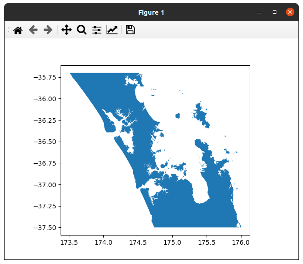Click the toolbar drag handle grip
The height and width of the screenshot is (264, 303).
point(8,29)
